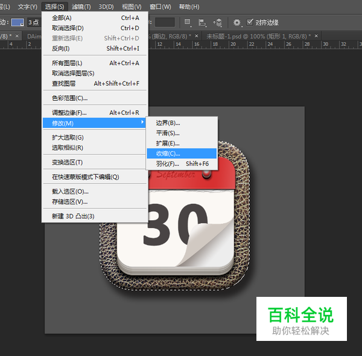Choose 取消选择(D) to deselect
The width and height of the screenshot is (362, 356).
coord(95,28)
